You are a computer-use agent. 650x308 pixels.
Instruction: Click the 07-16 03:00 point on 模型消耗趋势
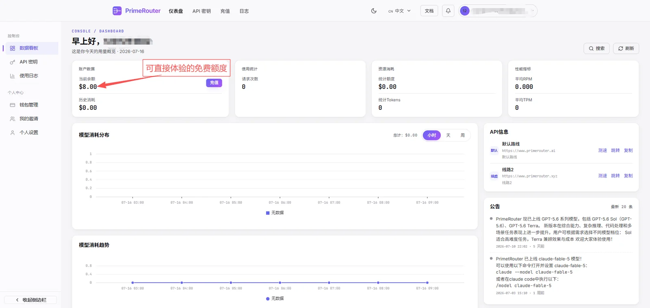pos(133,282)
